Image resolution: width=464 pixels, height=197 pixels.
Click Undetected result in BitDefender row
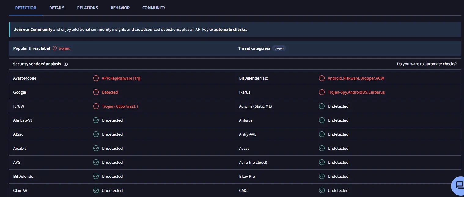coord(112,176)
